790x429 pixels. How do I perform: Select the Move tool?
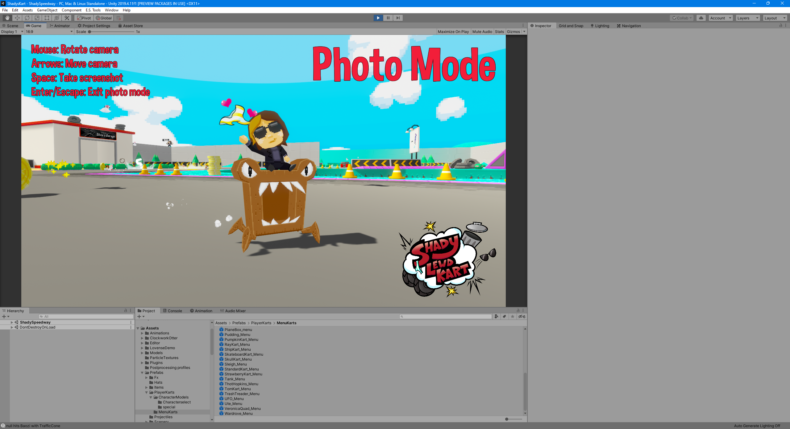pos(17,18)
